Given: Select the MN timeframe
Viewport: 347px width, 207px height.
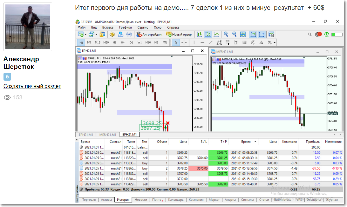Looking at the screenshot, I should [165, 43].
